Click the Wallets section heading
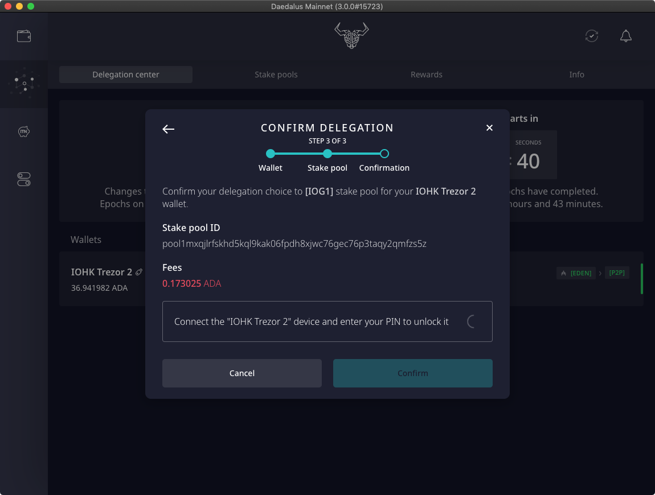This screenshot has height=495, width=655. tap(86, 240)
